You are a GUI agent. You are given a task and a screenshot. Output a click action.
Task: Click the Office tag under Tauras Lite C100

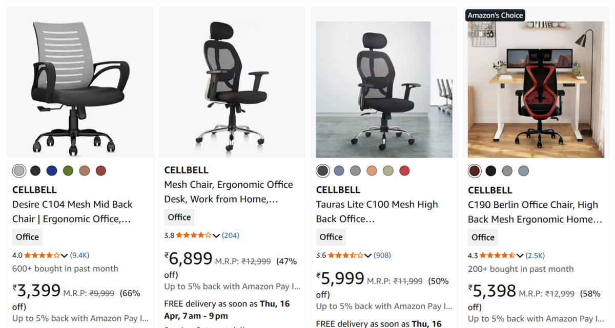(331, 237)
